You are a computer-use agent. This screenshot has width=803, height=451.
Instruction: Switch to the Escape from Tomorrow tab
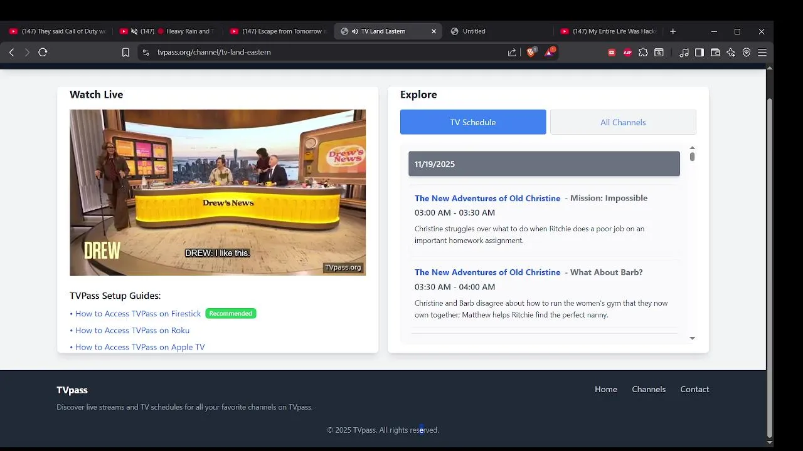point(278,31)
